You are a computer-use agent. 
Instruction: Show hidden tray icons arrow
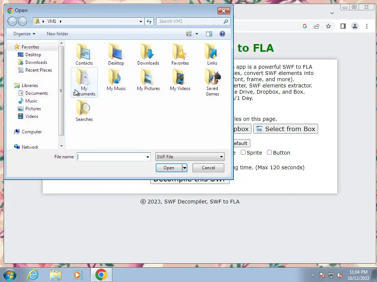pos(313,275)
